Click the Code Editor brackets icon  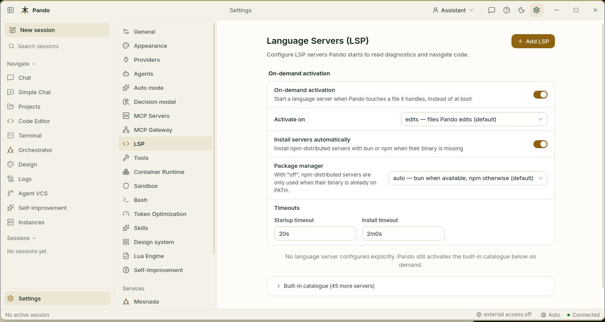[x=11, y=121]
